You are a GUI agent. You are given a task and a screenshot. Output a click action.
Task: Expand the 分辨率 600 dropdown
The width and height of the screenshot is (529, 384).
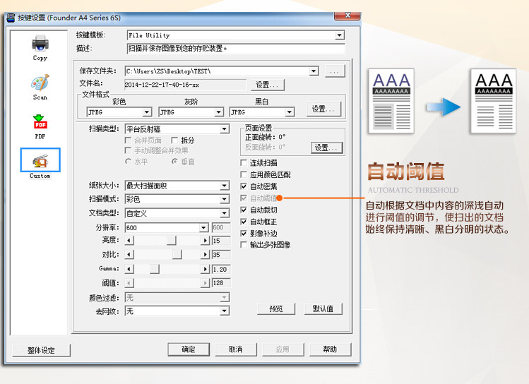pos(203,228)
